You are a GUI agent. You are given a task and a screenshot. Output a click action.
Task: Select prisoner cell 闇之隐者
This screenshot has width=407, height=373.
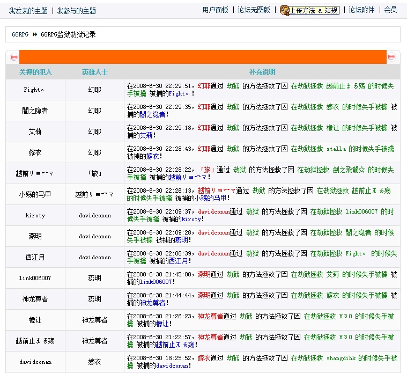coord(35,111)
